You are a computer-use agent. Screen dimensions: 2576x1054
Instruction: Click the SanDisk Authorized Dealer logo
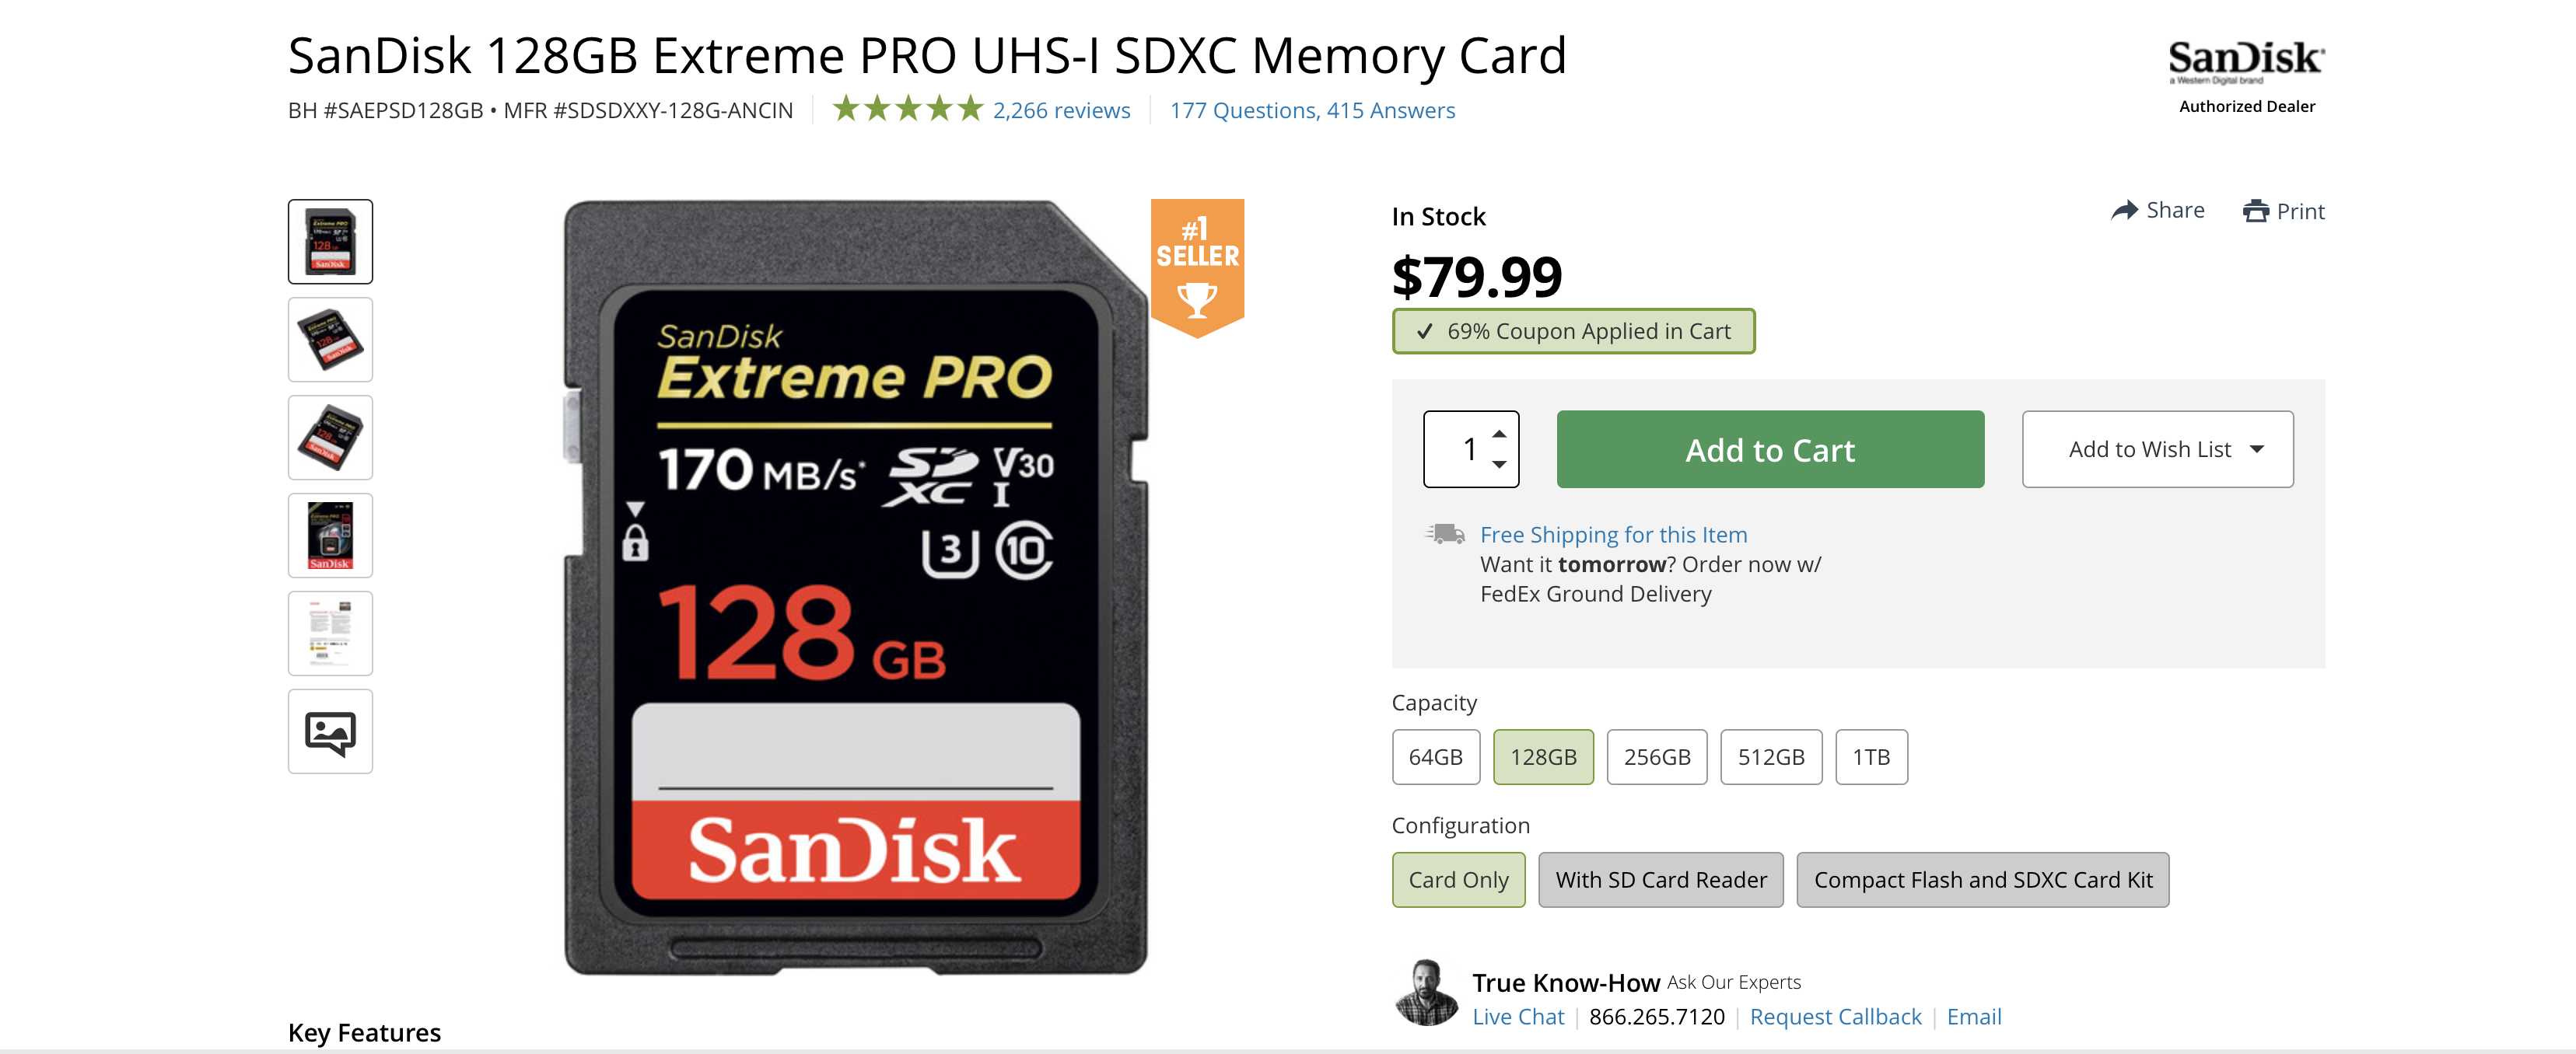click(2246, 76)
